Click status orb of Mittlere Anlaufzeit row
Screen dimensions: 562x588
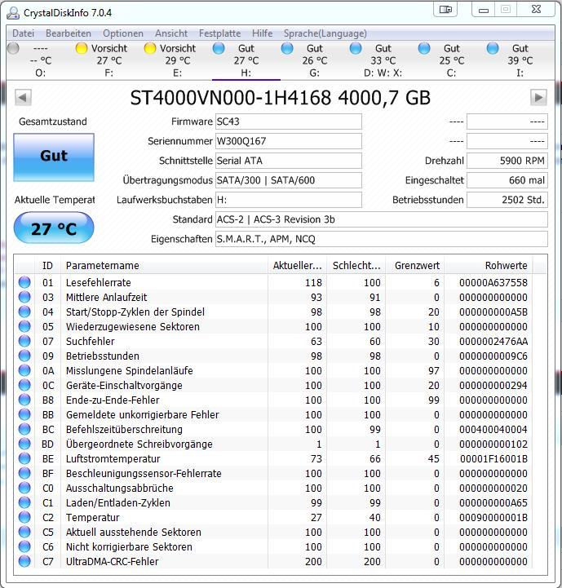click(24, 297)
